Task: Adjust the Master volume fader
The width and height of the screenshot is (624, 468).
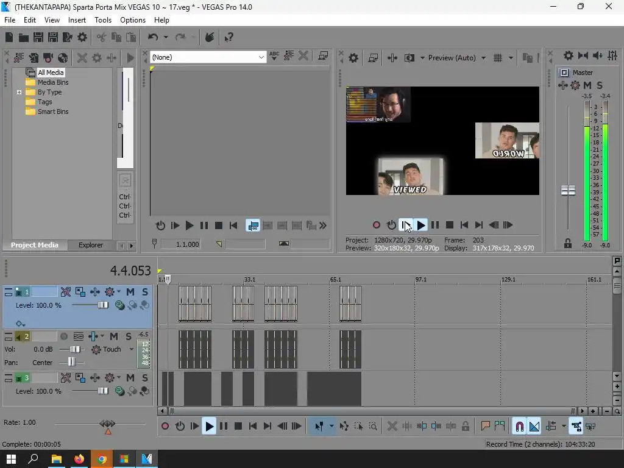Action: (x=568, y=191)
